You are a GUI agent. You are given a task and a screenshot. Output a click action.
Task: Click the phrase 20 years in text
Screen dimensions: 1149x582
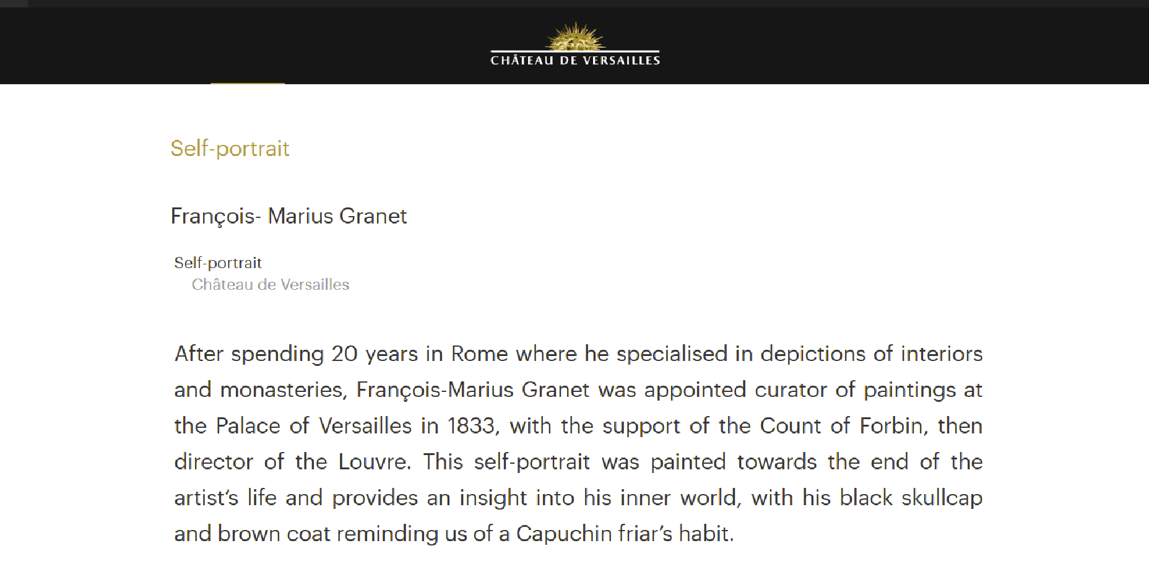pyautogui.click(x=375, y=354)
